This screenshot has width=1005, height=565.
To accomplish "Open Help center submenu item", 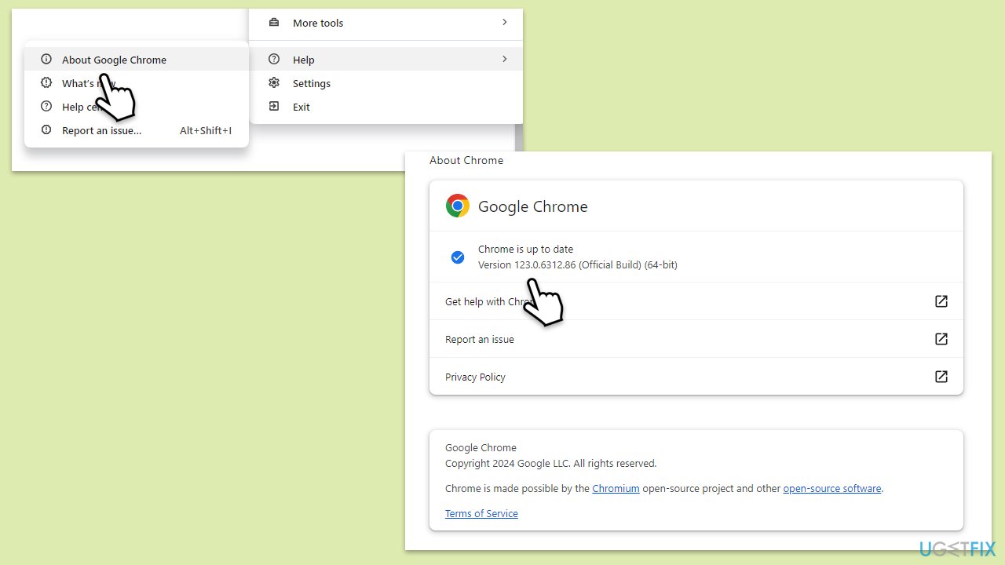I will coord(137,107).
